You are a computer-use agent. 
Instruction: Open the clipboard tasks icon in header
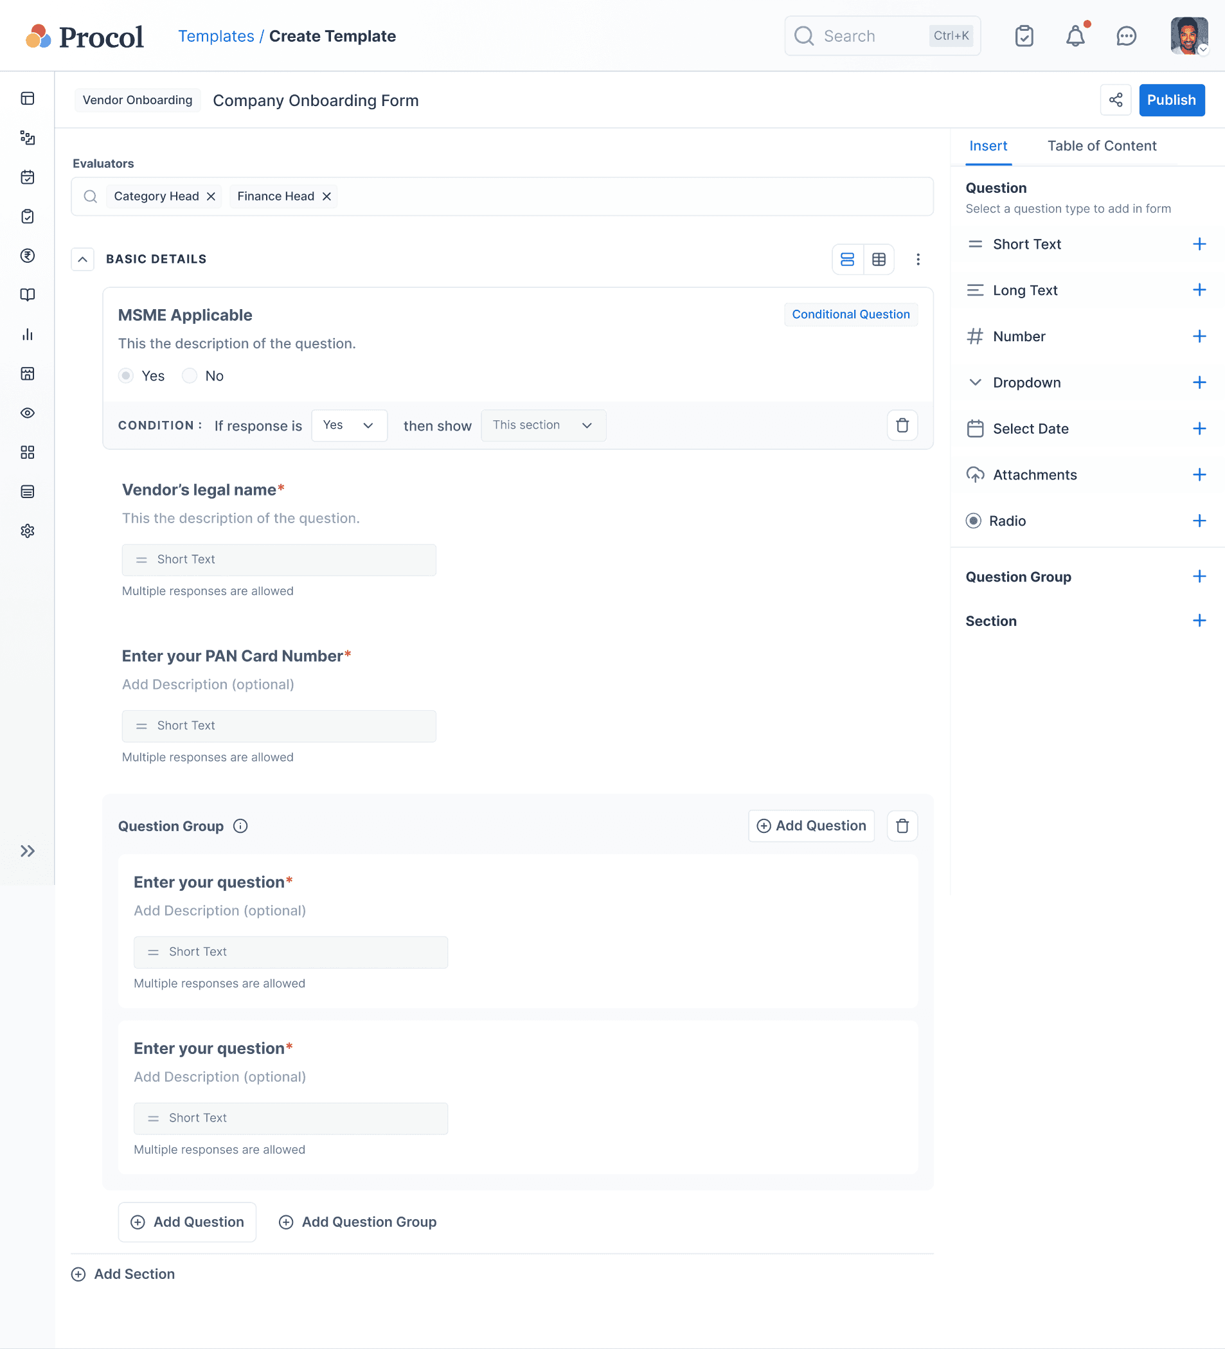[x=1024, y=36]
